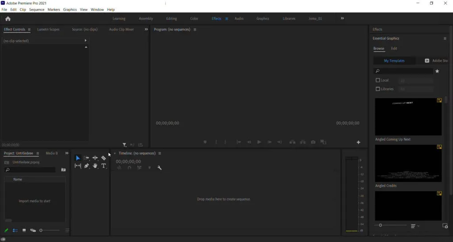
Task: Open Effect Controls panel menu
Action: [x=29, y=30]
